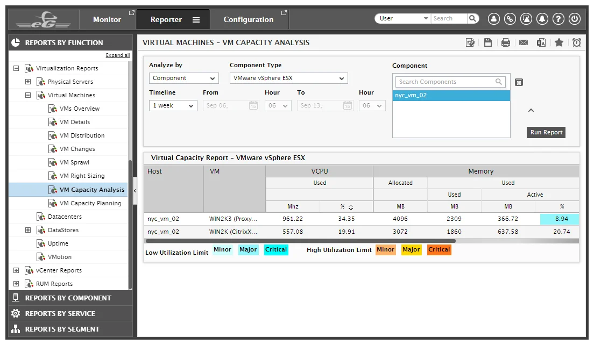The width and height of the screenshot is (594, 345).
Task: Select nyc_vm_02 in Component list
Action: [x=451, y=95]
